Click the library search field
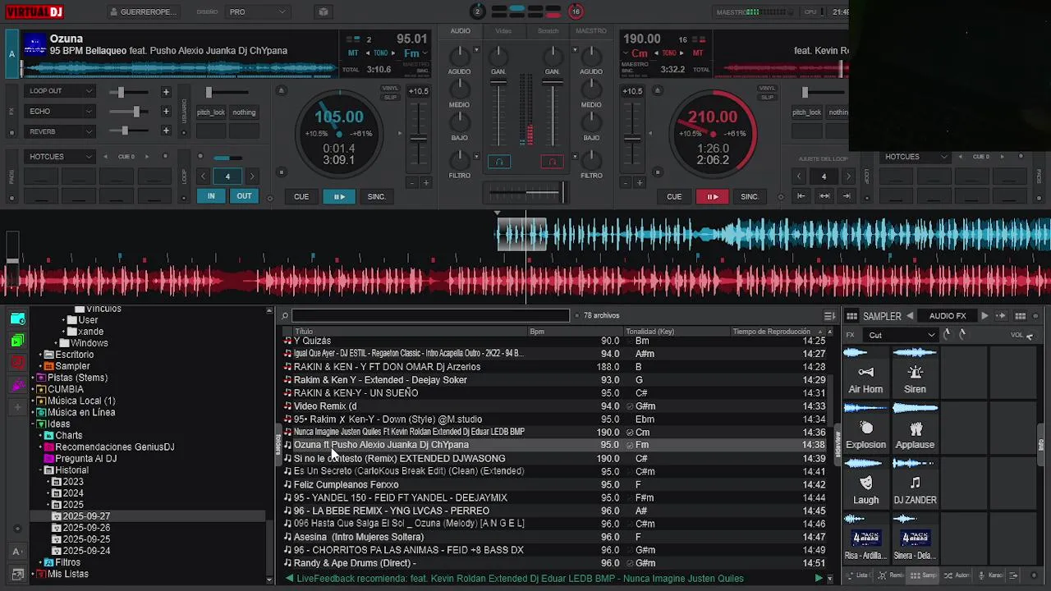This screenshot has width=1051, height=591. pyautogui.click(x=430, y=315)
